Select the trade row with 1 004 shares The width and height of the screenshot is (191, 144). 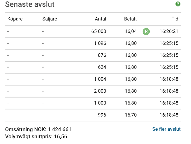93,79
